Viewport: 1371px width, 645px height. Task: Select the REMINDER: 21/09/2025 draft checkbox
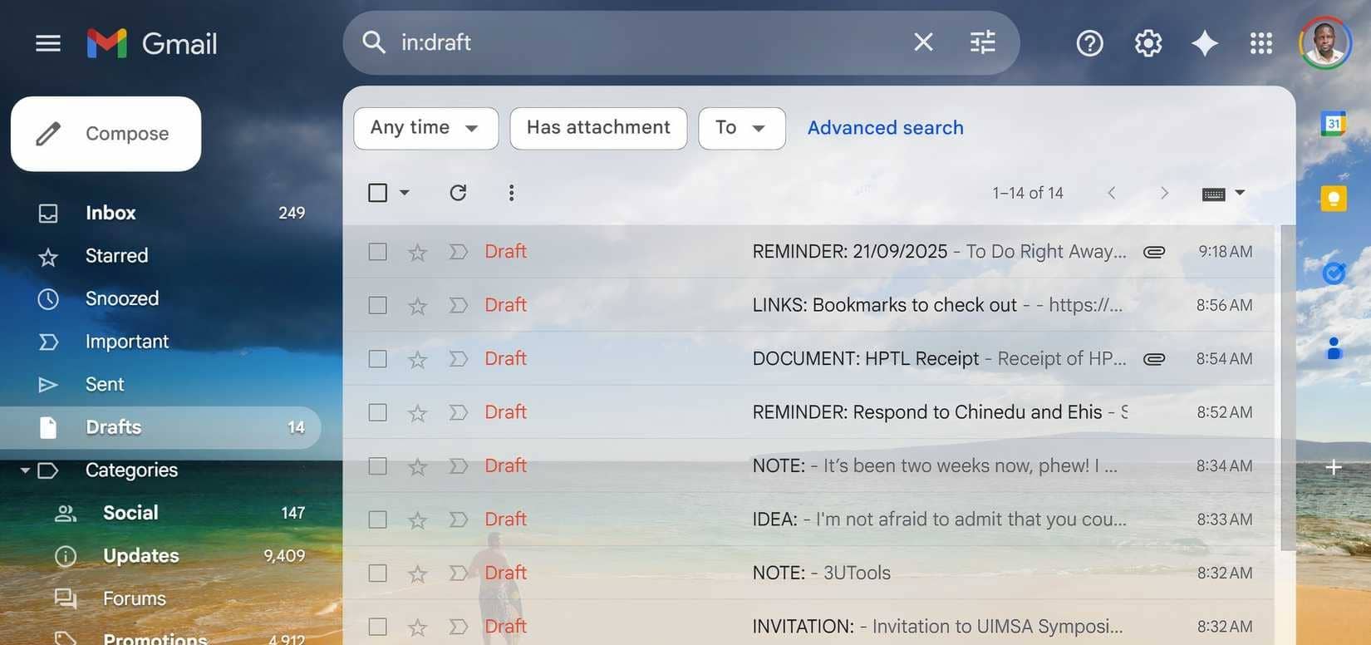coord(377,252)
